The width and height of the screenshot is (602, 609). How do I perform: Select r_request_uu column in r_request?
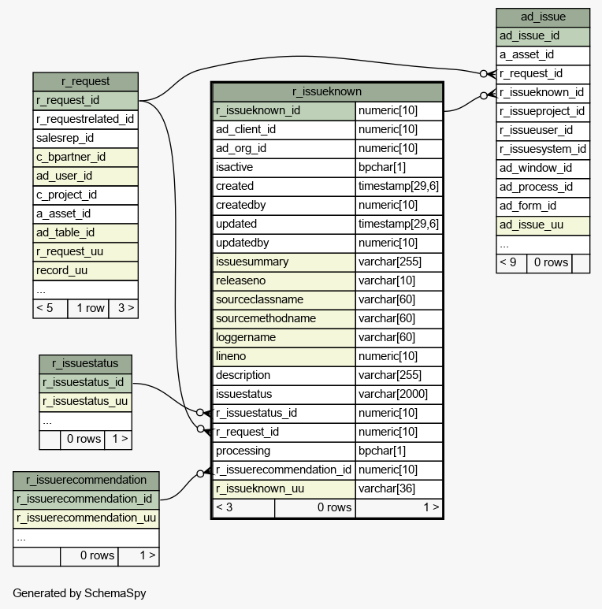(x=85, y=252)
